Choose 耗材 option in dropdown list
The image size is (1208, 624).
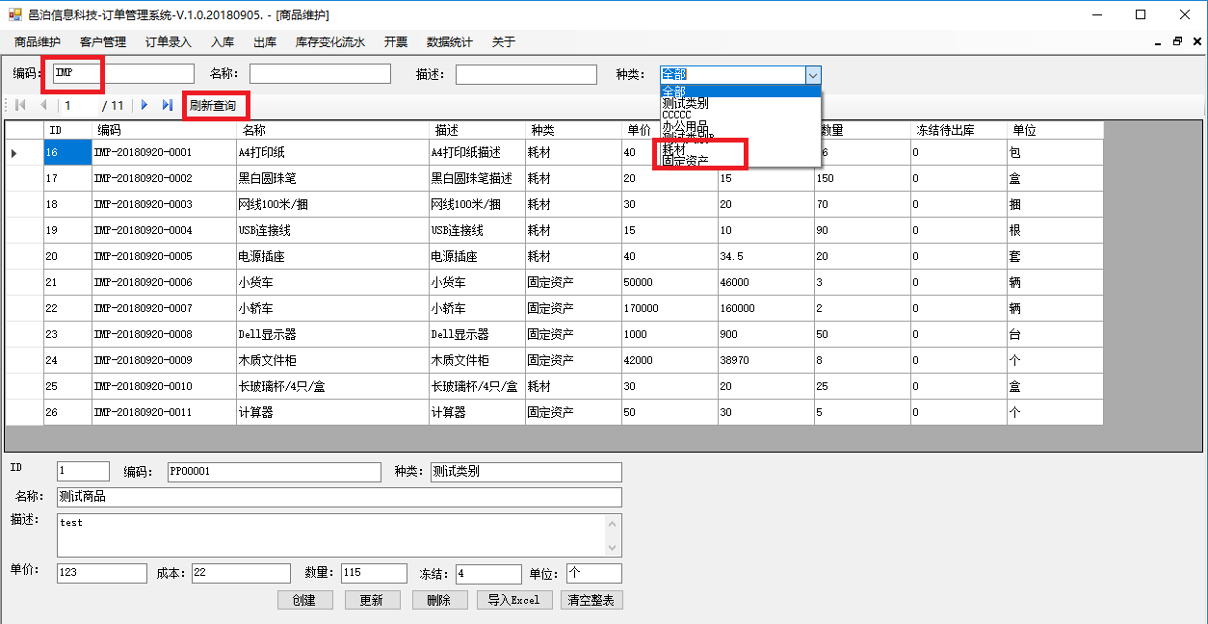tap(740, 149)
